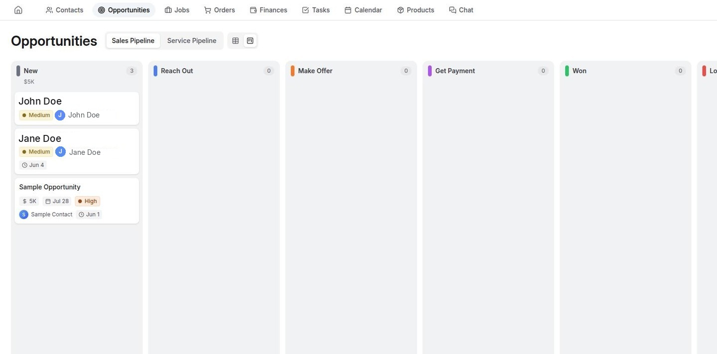Viewport: 717px width, 354px height.
Task: Switch to the Sales Pipeline tab
Action: point(133,41)
